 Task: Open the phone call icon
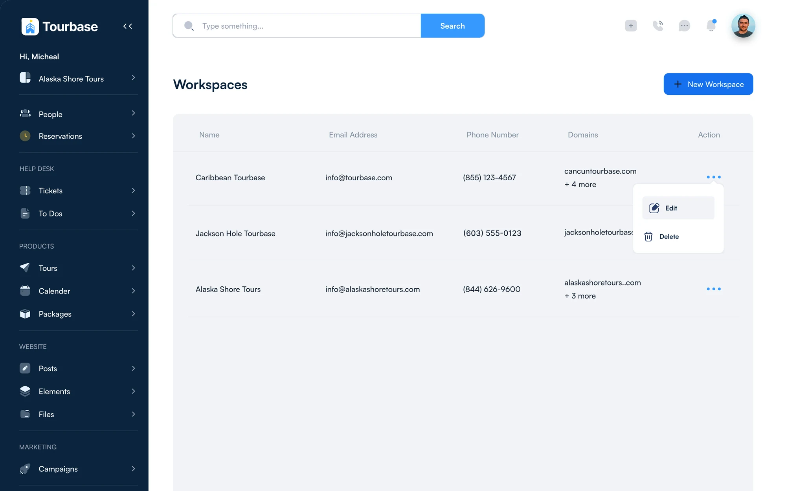(x=657, y=26)
